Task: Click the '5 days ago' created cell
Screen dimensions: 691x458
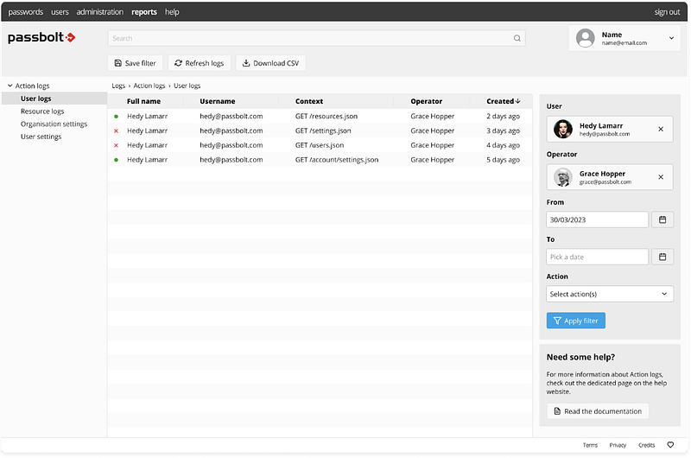Action: pos(503,160)
